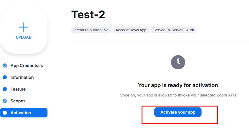This screenshot has height=131, width=249.
Task: Activate your app with the blue button
Action: pyautogui.click(x=178, y=112)
